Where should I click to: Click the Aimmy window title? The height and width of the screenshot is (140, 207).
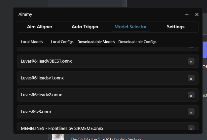pos(25,14)
